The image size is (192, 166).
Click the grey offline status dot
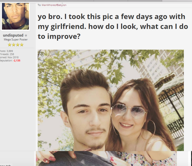26,36
